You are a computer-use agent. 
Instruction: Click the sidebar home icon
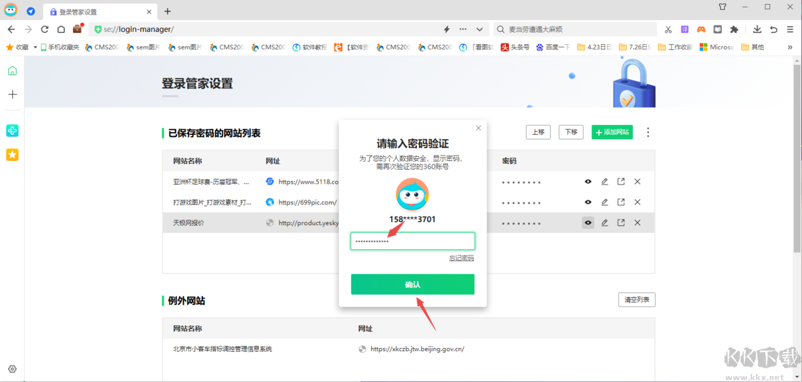tap(12, 71)
